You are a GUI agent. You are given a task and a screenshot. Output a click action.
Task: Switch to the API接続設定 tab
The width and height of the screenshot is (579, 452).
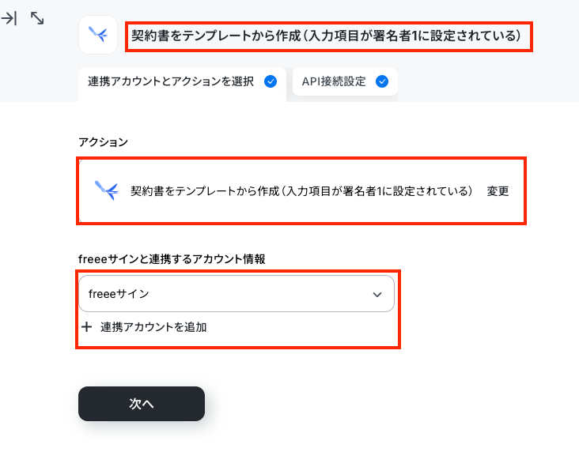click(345, 81)
